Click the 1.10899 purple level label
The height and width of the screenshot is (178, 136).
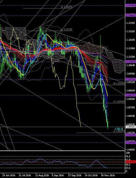click(x=131, y=62)
